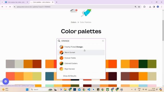Open ENG IN language switcher
164x92 pixels.
click(139, 89)
